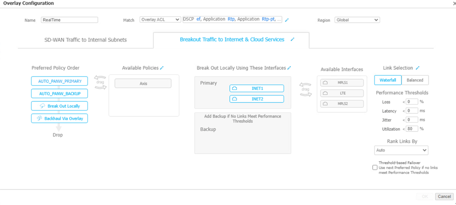
Task: Click edit pencil beside Break Out Locally heading
Action: coord(289,68)
